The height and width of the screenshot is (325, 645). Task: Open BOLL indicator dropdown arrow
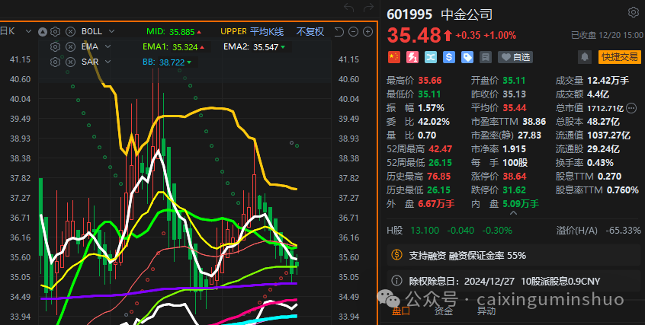[111, 32]
